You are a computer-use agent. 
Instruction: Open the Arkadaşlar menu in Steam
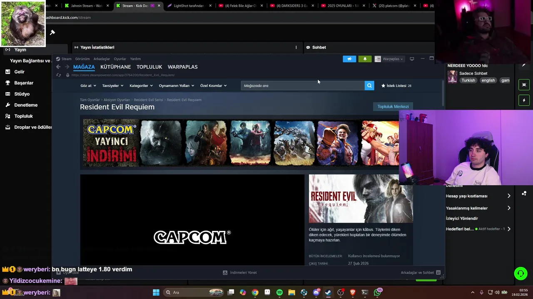(x=102, y=59)
